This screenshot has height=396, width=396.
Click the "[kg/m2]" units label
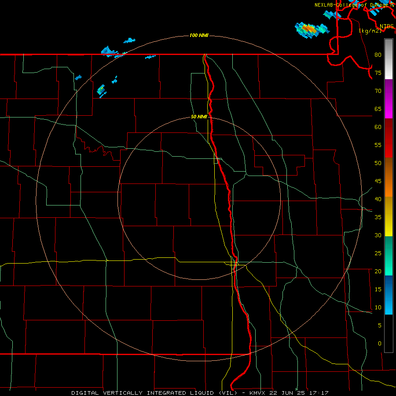pyautogui.click(x=370, y=31)
